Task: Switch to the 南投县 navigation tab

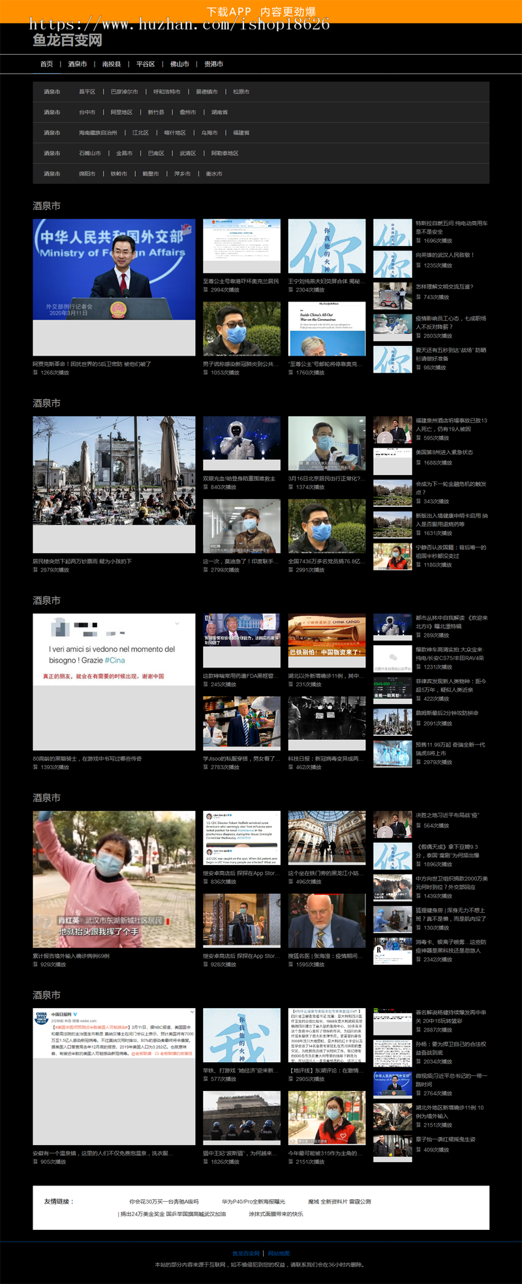Action: (x=112, y=64)
